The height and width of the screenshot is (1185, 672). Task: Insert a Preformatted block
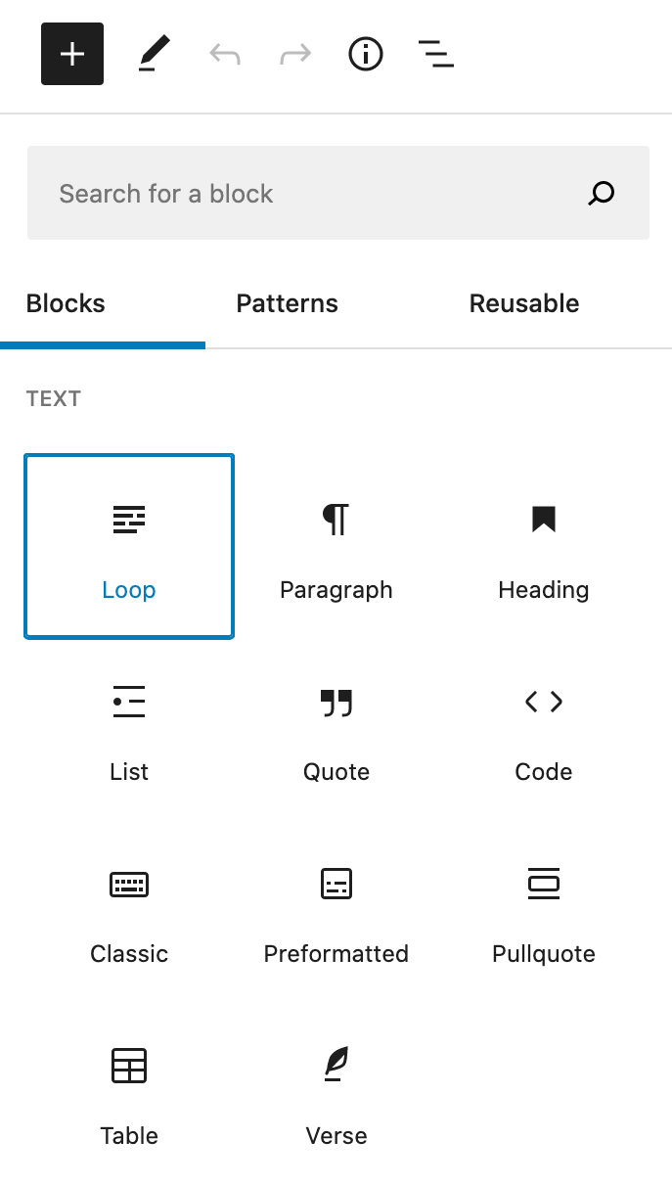[x=336, y=910]
